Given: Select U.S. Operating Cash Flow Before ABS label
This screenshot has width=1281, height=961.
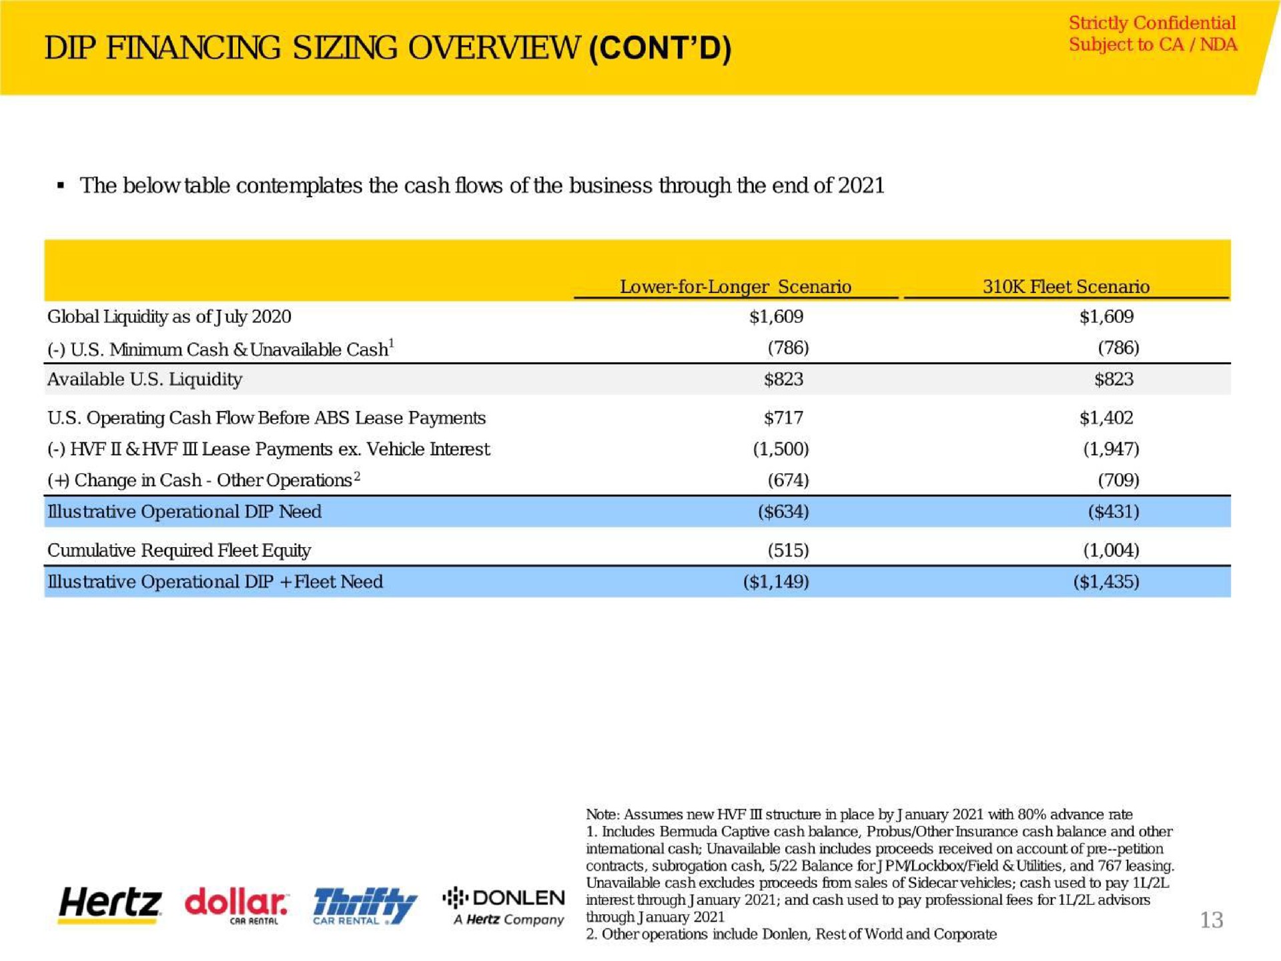Looking at the screenshot, I should coord(266,418).
